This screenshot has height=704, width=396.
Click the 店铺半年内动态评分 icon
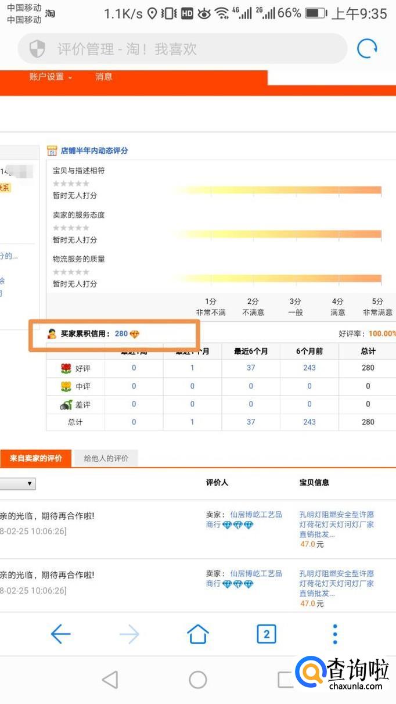pos(52,150)
